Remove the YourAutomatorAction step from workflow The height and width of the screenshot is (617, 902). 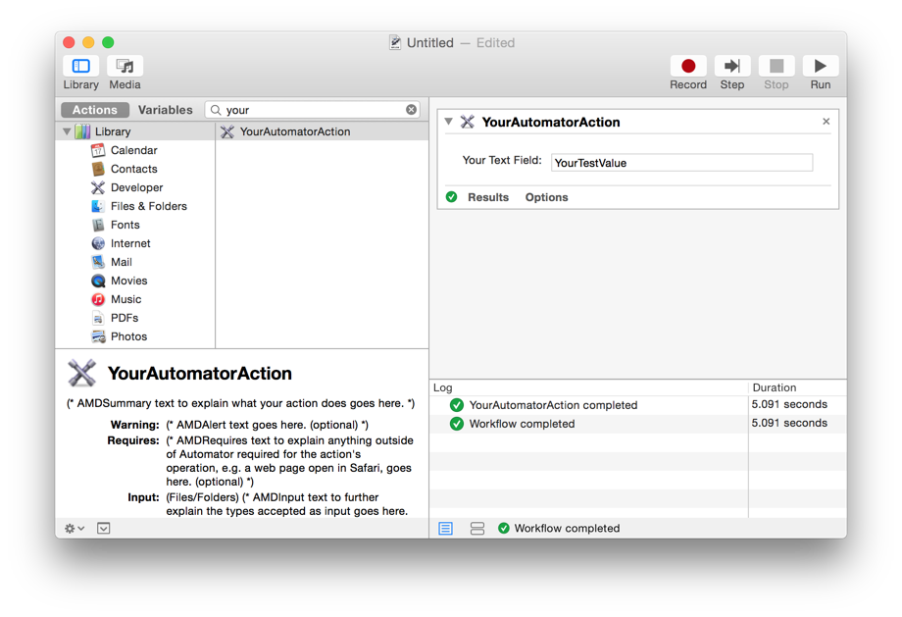[827, 122]
